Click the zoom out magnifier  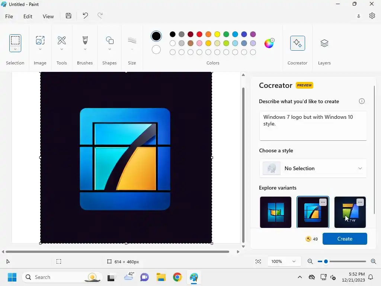[310, 261]
